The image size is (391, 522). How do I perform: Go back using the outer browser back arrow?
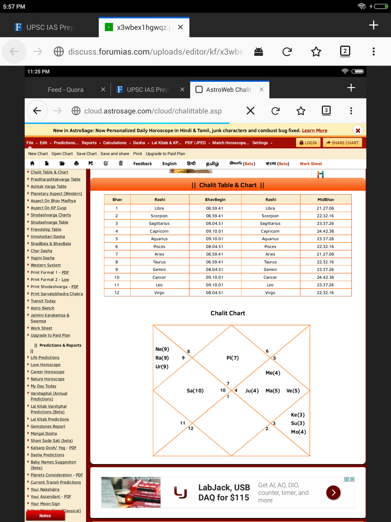point(14,51)
